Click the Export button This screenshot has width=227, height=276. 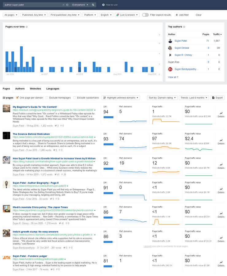coord(217,98)
